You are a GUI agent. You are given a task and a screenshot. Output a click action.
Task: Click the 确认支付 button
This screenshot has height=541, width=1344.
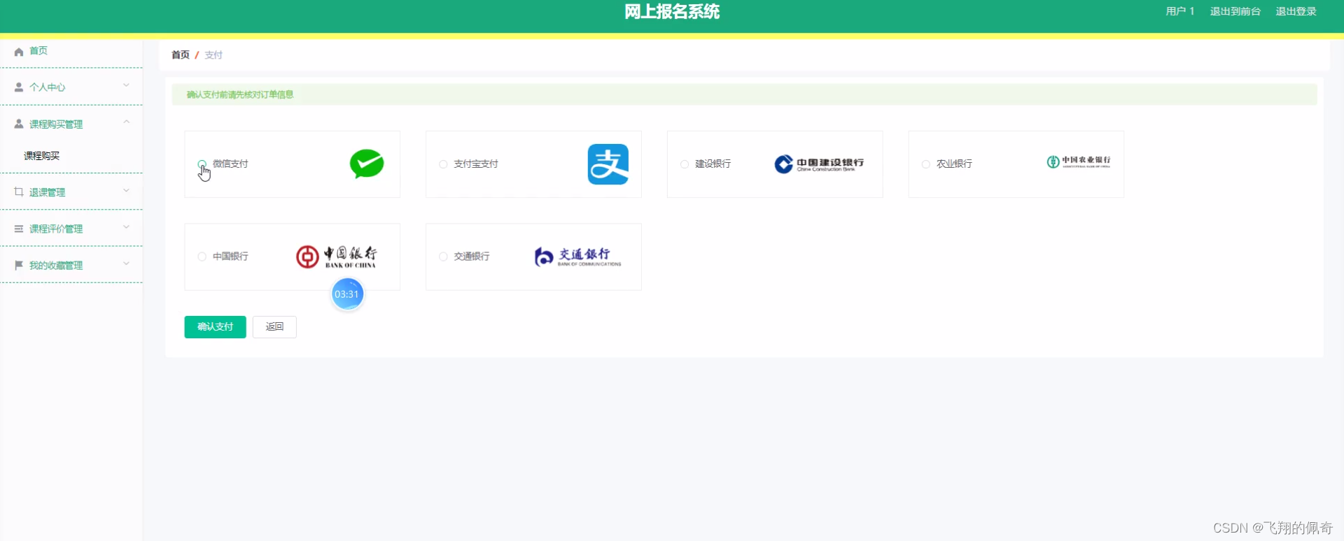click(215, 327)
